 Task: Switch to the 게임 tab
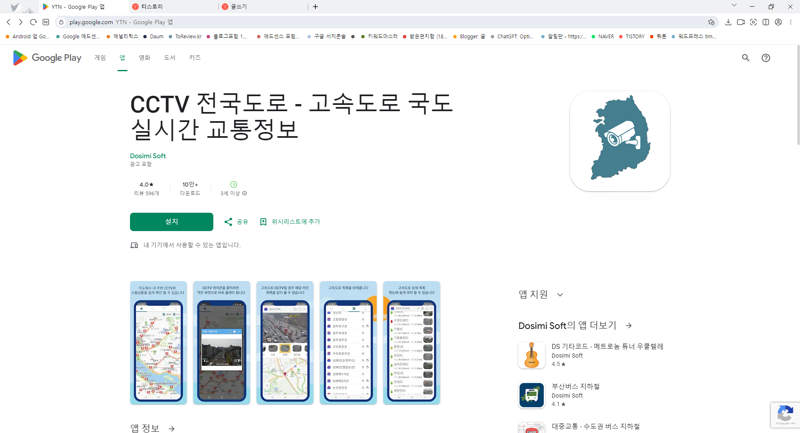pyautogui.click(x=100, y=57)
